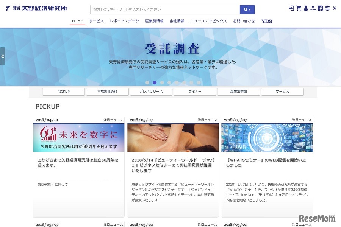Open the 会社情報 menu
The height and width of the screenshot is (227, 341).
[177, 21]
